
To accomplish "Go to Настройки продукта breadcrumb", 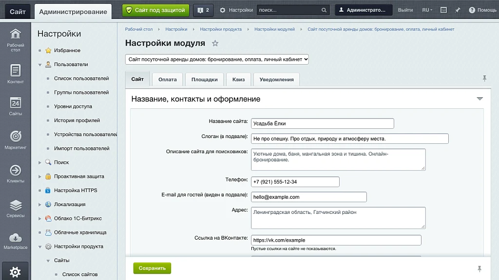I will pyautogui.click(x=221, y=29).
